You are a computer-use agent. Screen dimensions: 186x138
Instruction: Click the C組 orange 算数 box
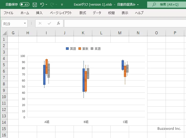tap(125, 71)
